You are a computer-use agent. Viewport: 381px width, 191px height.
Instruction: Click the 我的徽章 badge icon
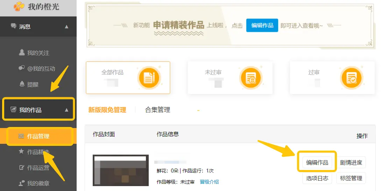(x=22, y=183)
